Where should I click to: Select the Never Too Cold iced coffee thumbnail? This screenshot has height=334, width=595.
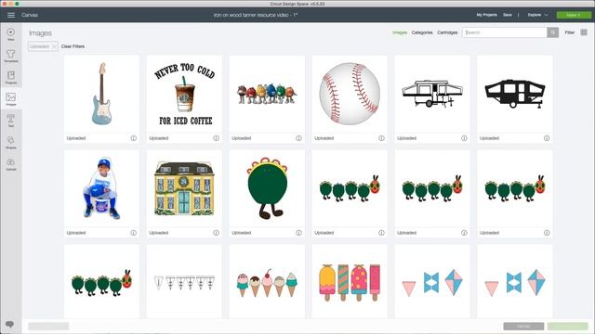click(184, 94)
